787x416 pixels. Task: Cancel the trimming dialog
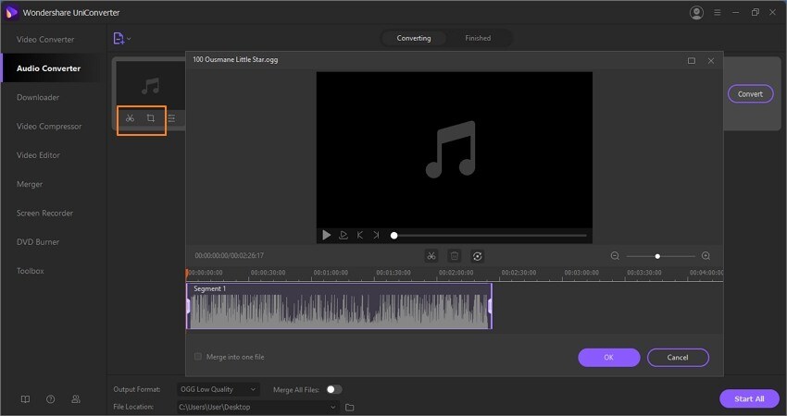point(678,358)
